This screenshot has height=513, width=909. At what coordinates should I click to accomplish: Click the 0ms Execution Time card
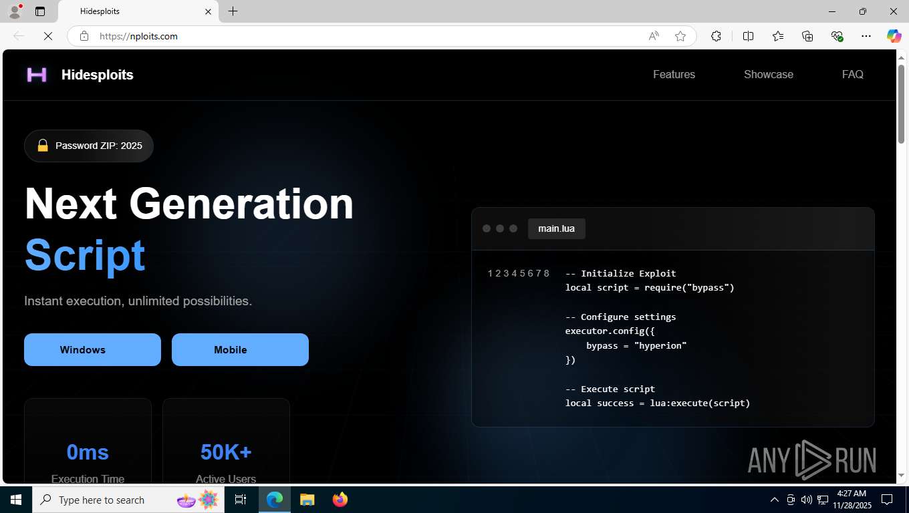pos(88,441)
